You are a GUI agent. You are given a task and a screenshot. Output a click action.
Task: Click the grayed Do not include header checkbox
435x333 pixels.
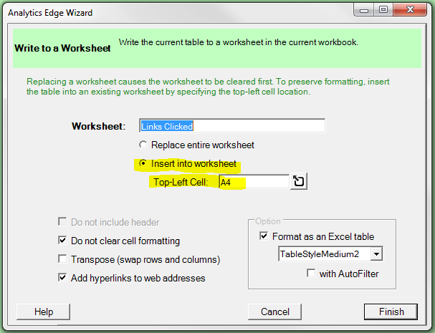(x=62, y=223)
